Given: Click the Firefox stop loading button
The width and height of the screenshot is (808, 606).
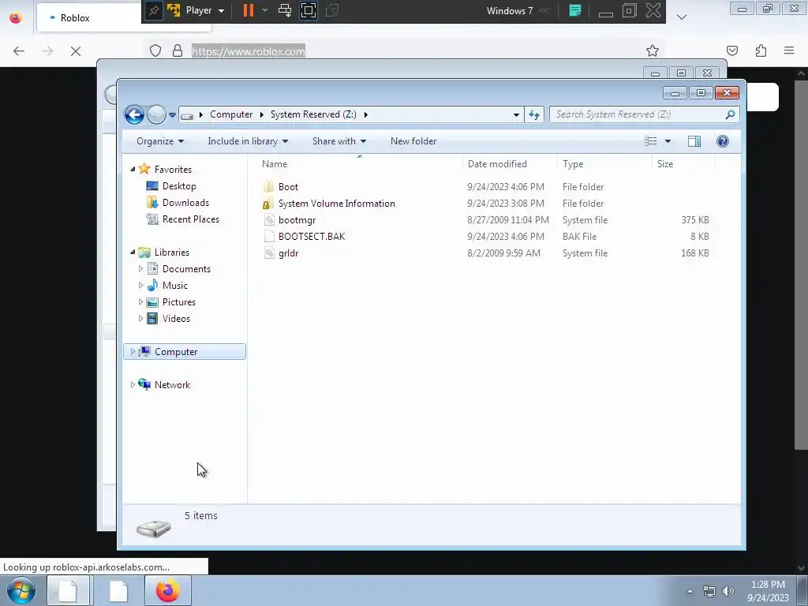Looking at the screenshot, I should coord(76,51).
